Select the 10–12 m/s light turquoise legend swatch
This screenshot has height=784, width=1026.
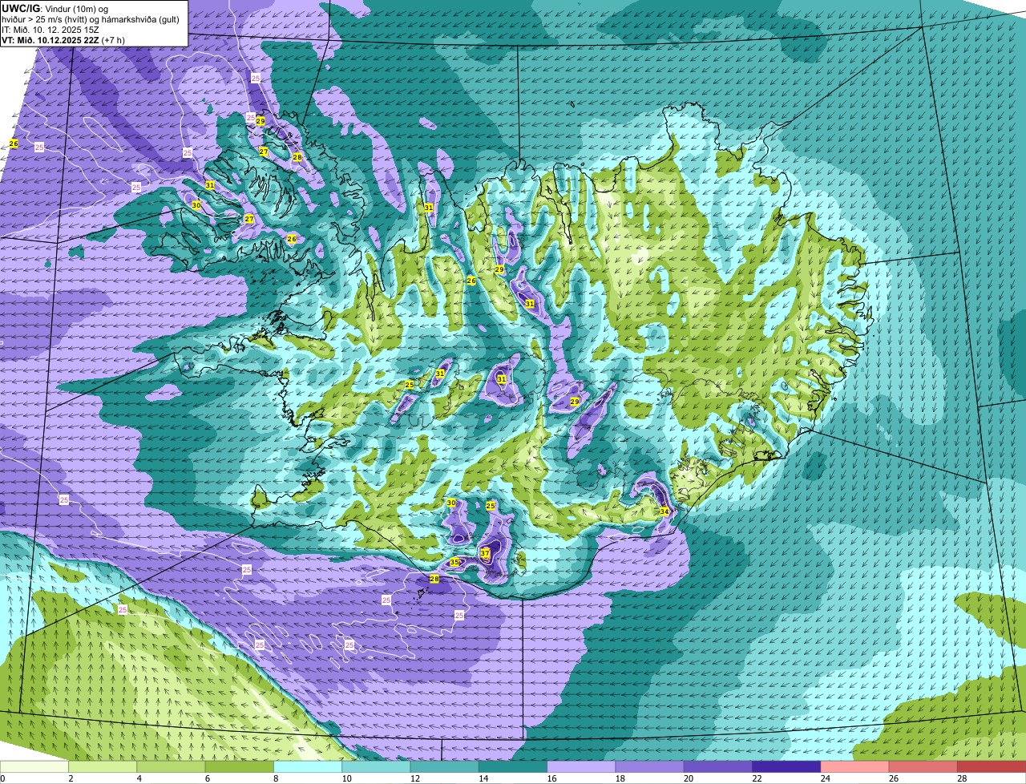pyautogui.click(x=377, y=767)
